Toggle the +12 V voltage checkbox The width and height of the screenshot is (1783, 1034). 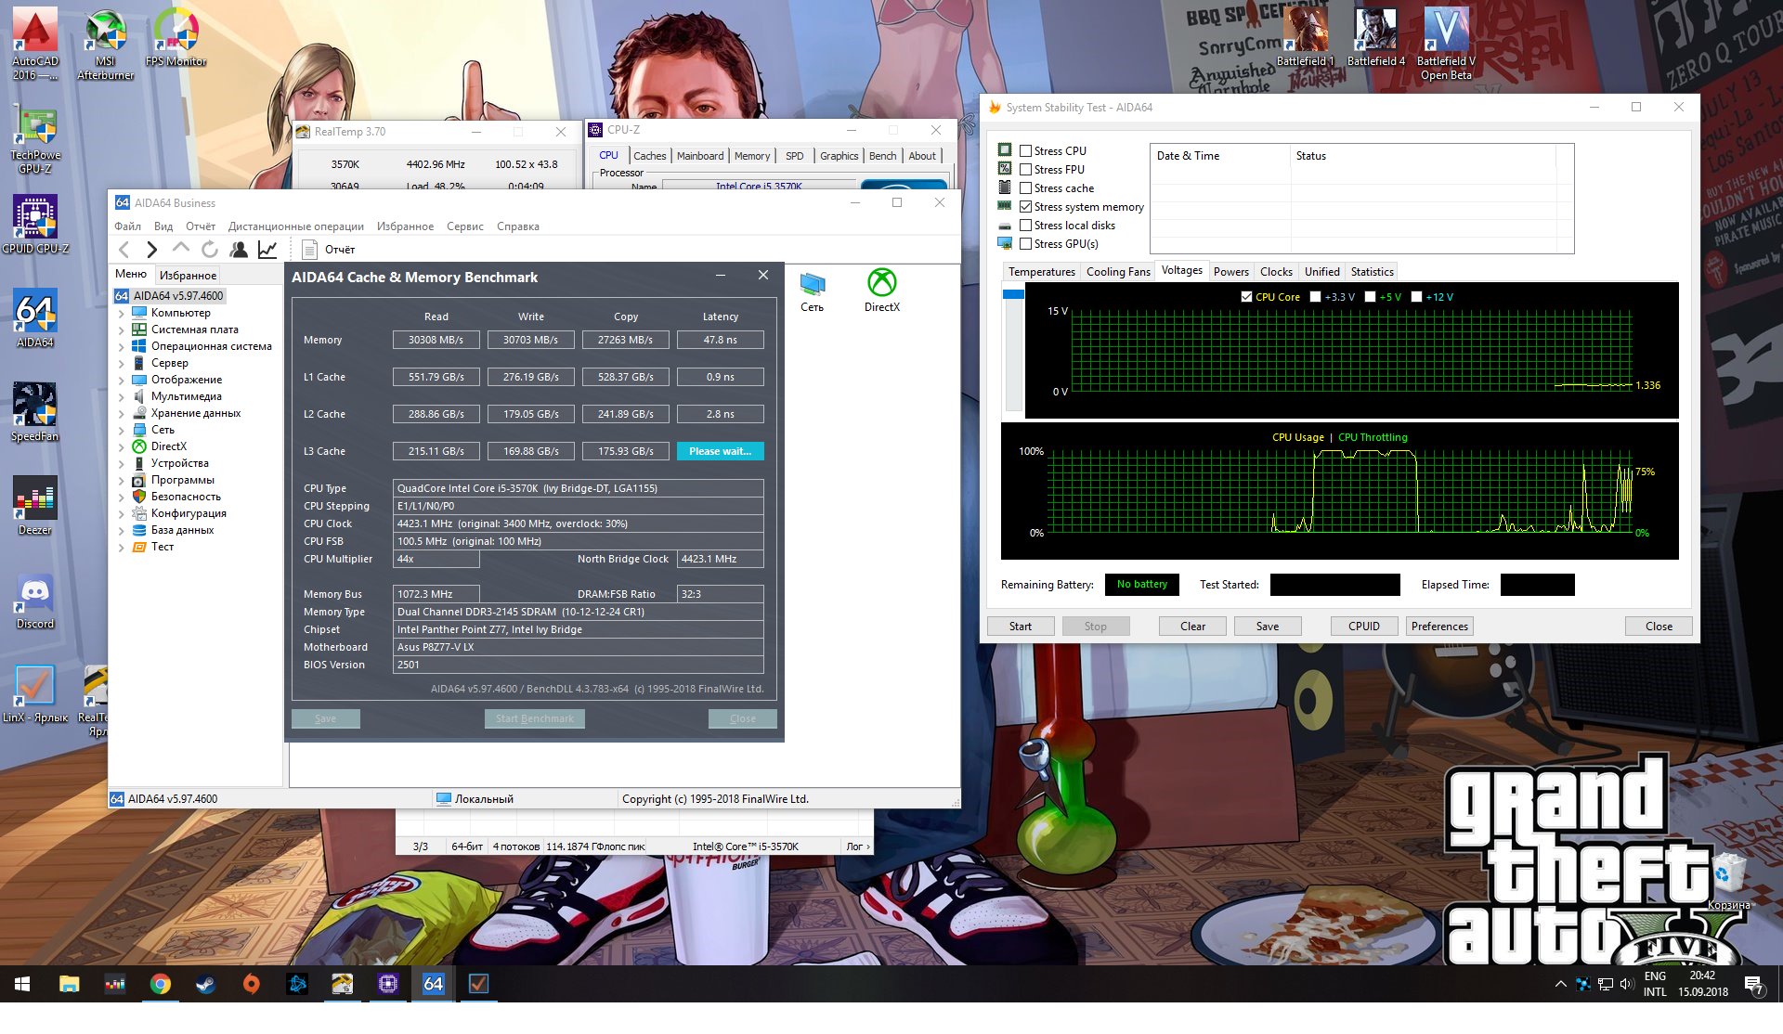tap(1416, 297)
